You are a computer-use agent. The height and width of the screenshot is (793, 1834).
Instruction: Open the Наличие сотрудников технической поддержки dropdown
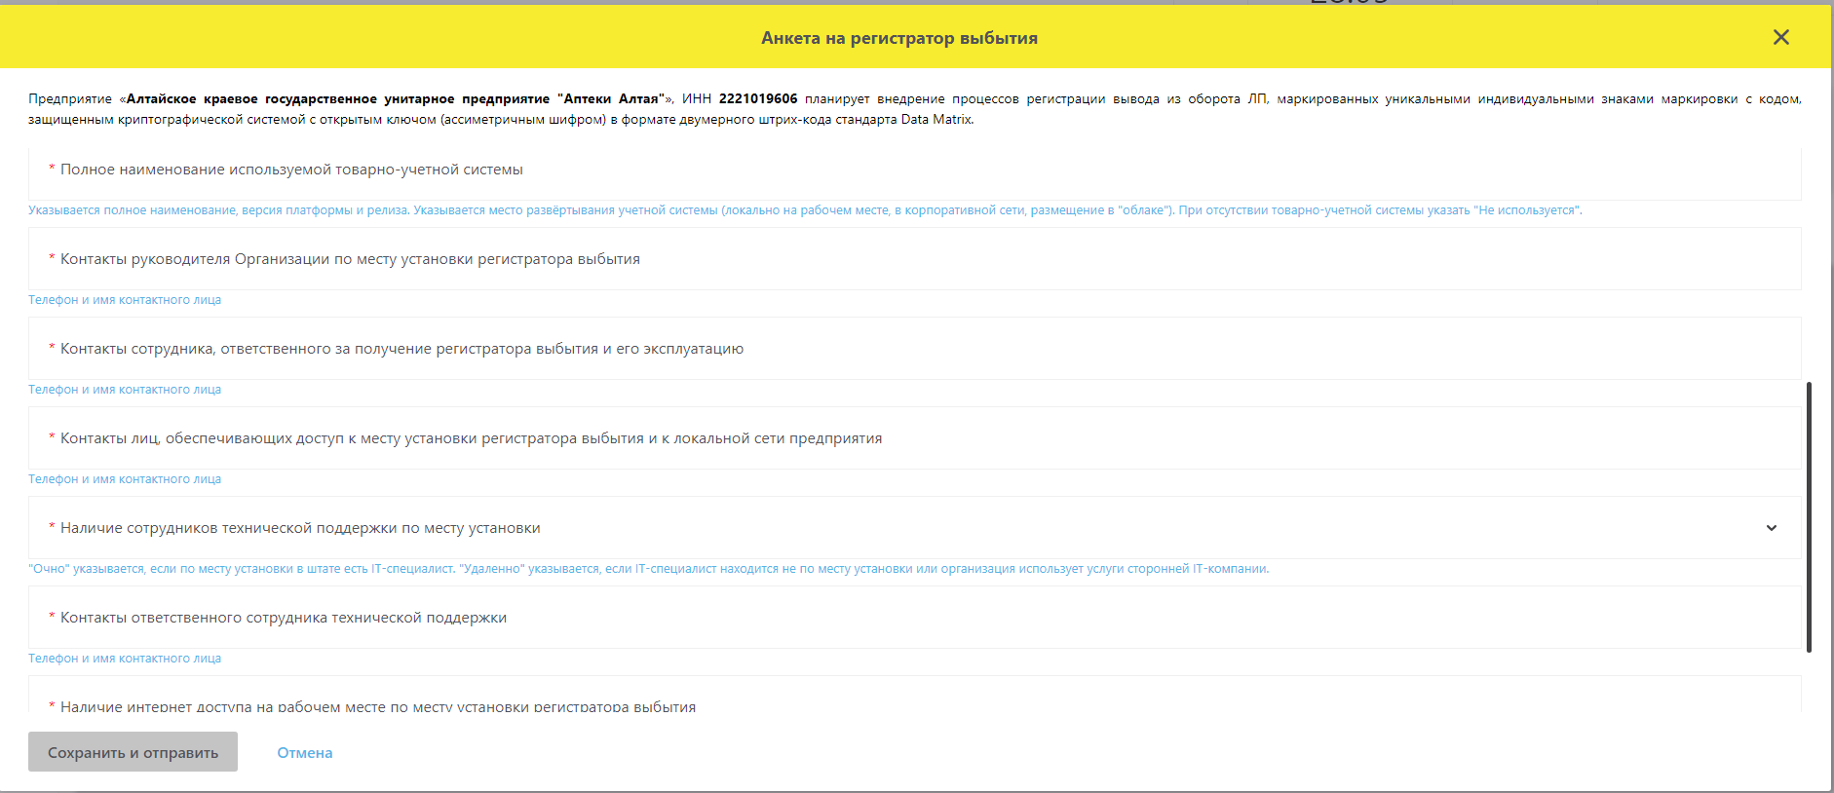pyautogui.click(x=914, y=528)
